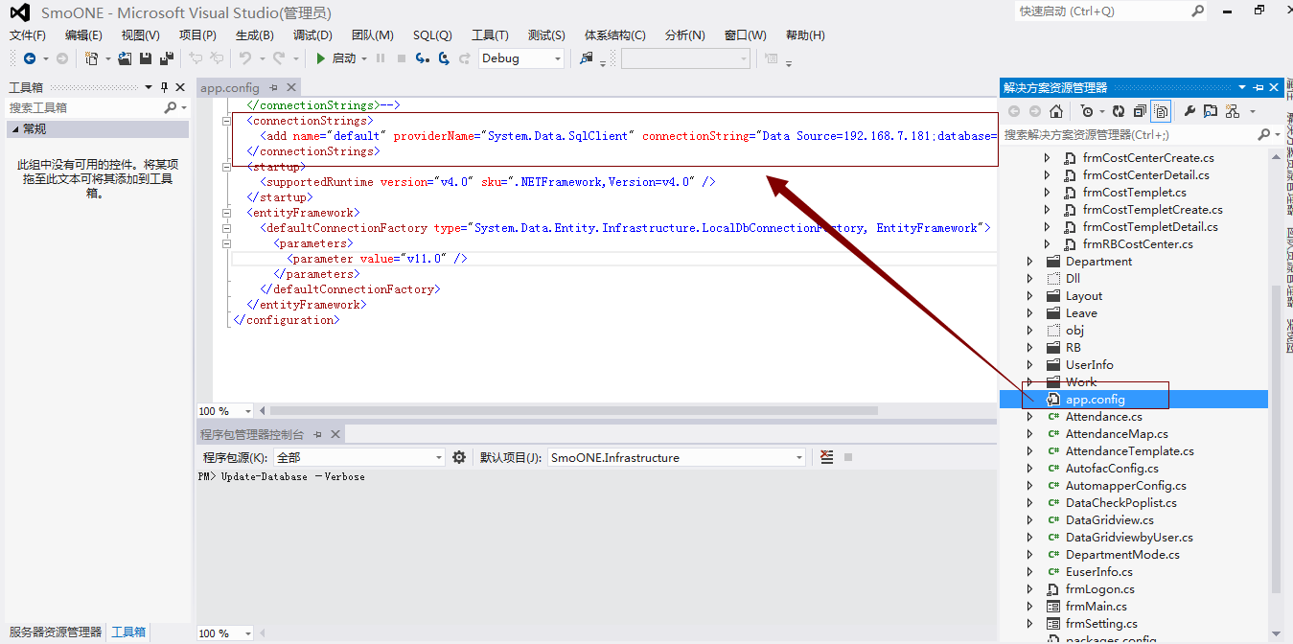Click the New Project toolbar icon
1293x644 pixels.
coord(92,58)
